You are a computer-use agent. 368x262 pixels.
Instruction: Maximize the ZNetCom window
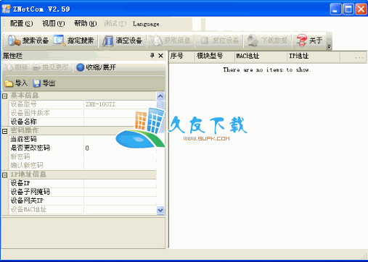pos(348,9)
